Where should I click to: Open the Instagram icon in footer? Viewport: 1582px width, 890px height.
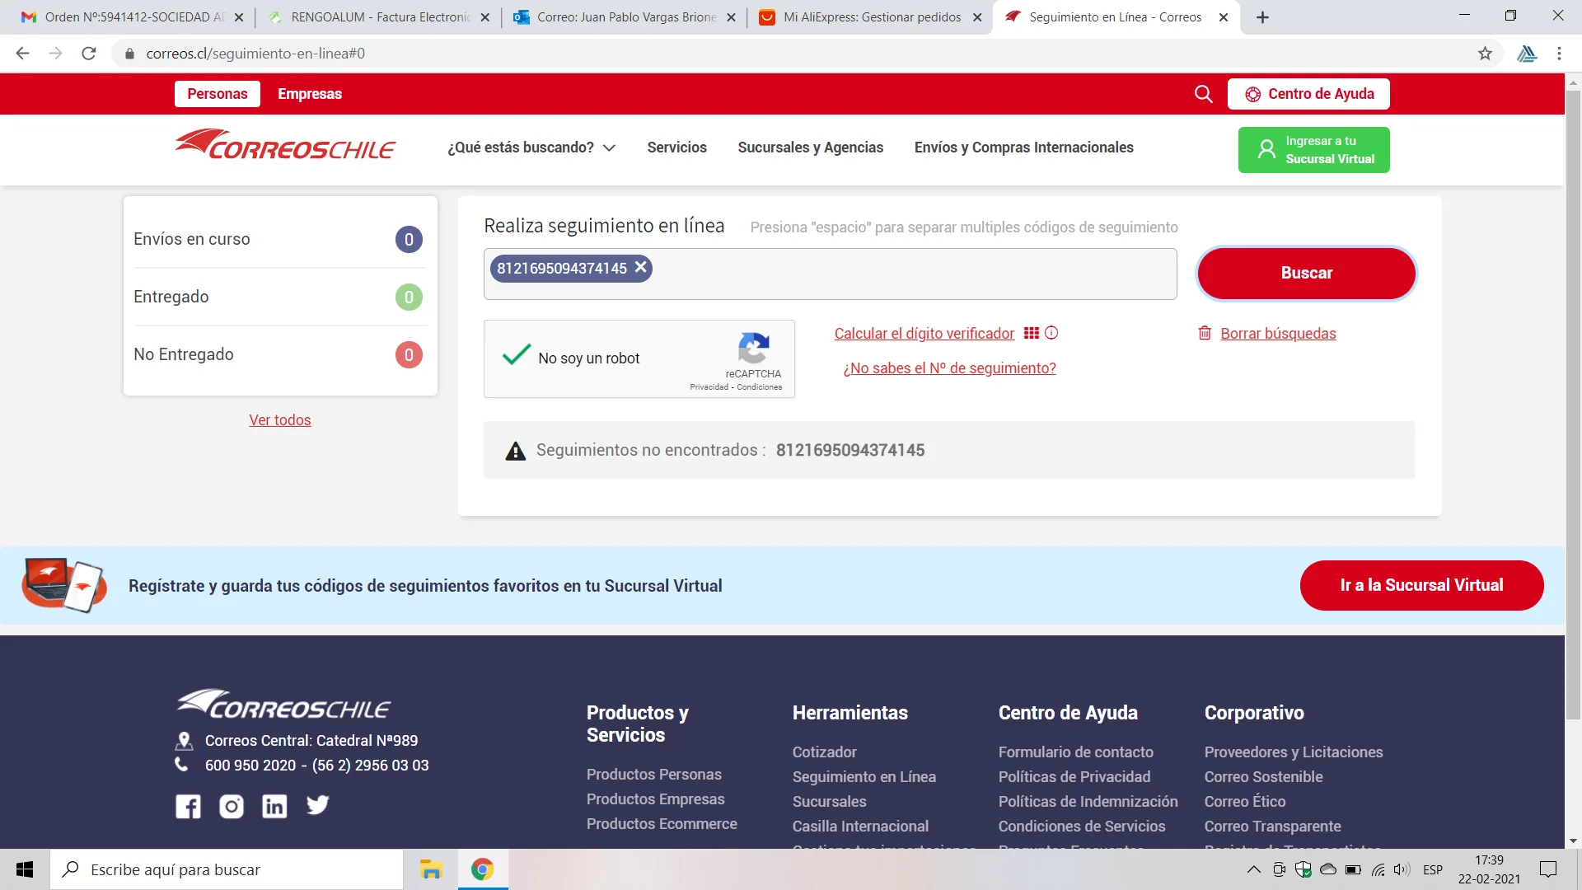232,806
